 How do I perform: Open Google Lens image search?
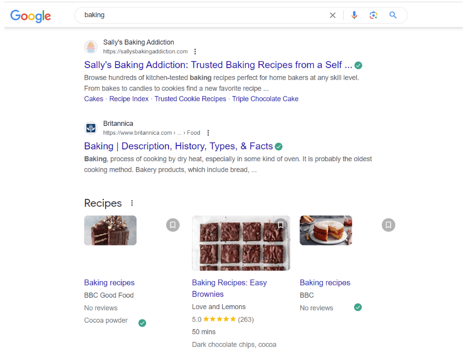point(374,15)
